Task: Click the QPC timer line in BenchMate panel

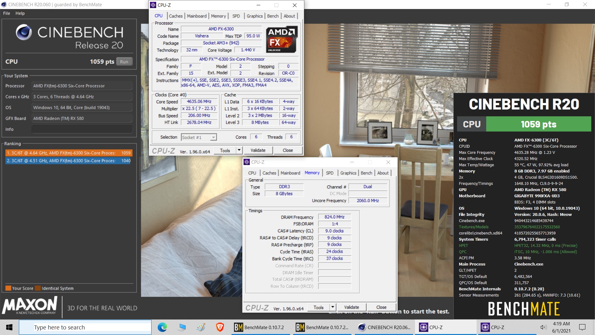Action: 518,252
